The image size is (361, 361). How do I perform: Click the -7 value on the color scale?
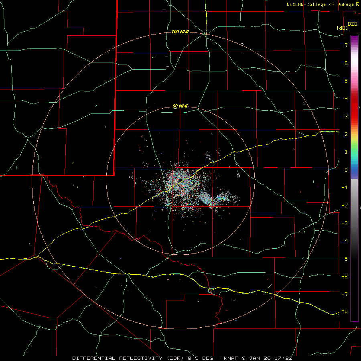tap(345, 294)
